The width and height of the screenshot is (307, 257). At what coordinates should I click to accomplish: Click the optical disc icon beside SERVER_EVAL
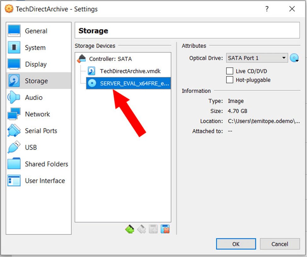pyautogui.click(x=92, y=83)
